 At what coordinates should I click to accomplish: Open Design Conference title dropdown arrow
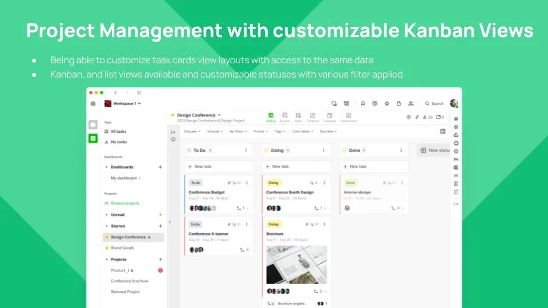219,115
